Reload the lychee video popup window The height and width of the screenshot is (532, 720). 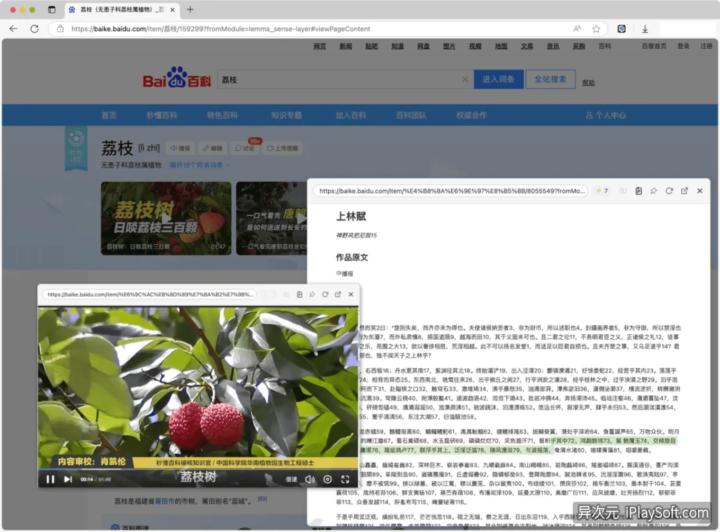point(325,295)
